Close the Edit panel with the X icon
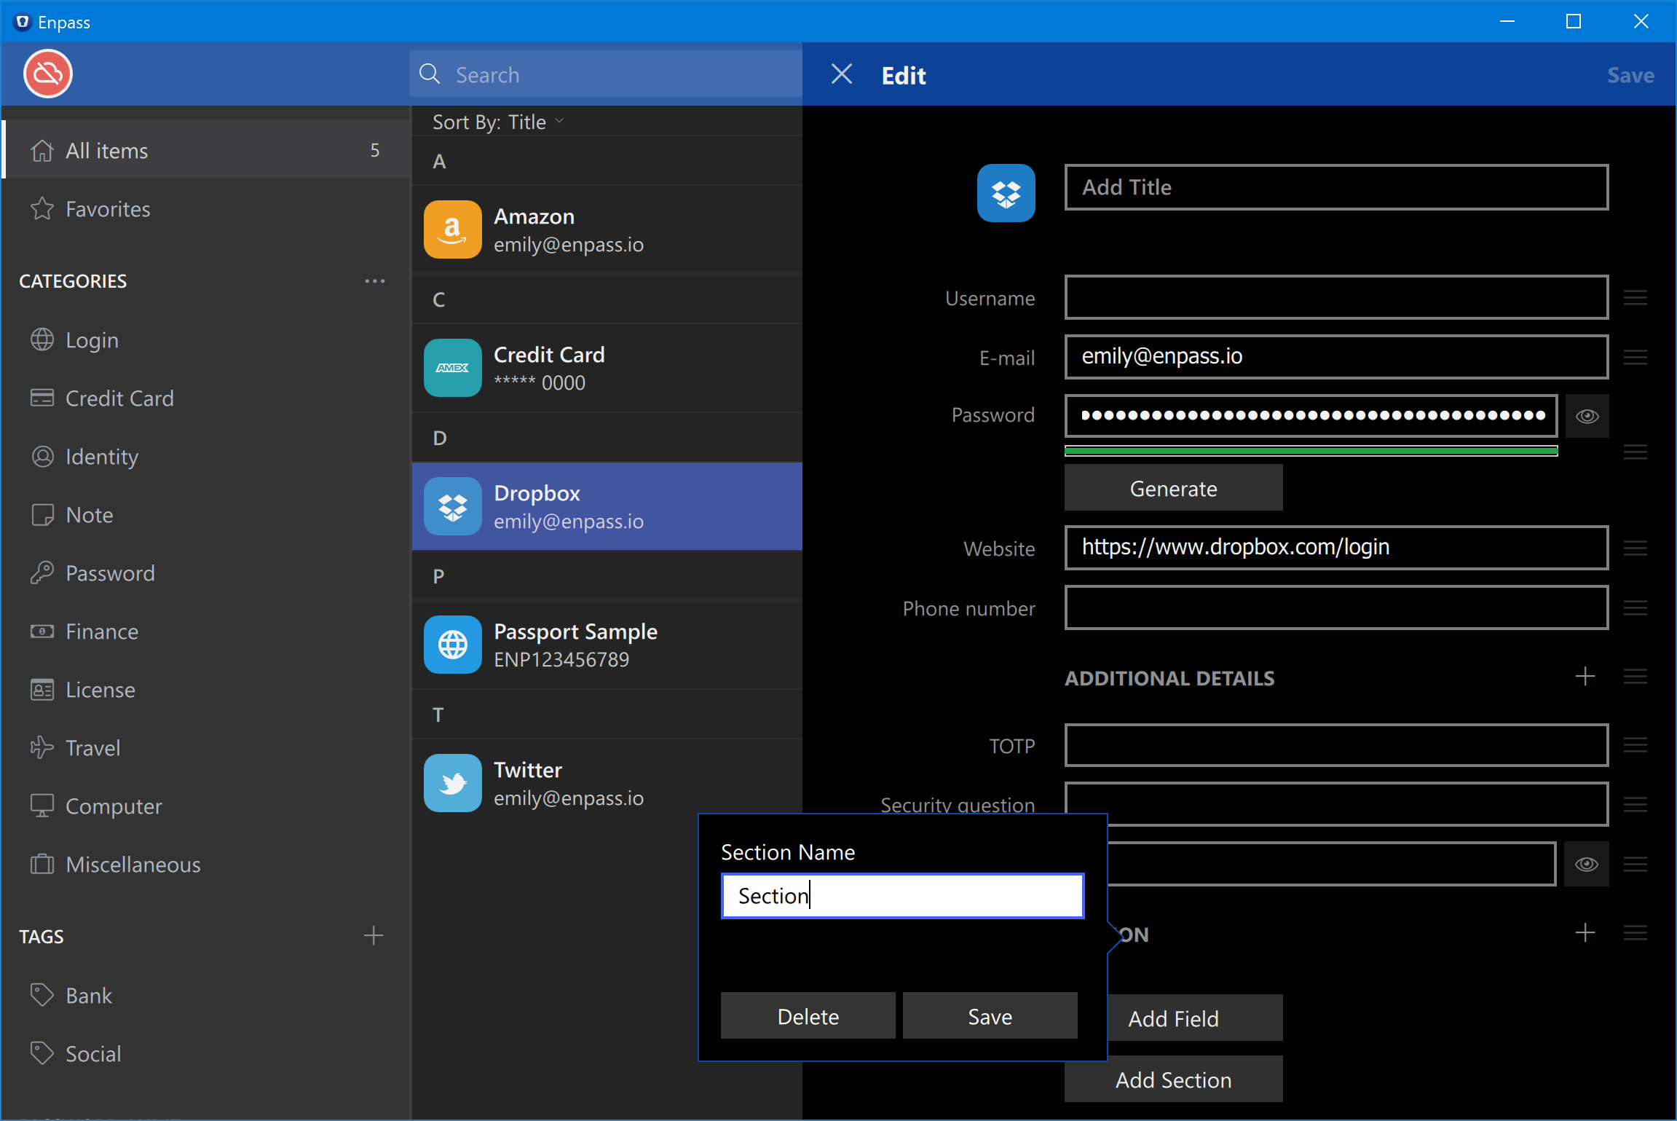 (x=842, y=74)
